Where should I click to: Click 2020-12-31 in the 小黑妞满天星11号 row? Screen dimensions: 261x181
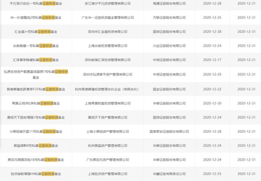click(x=246, y=131)
